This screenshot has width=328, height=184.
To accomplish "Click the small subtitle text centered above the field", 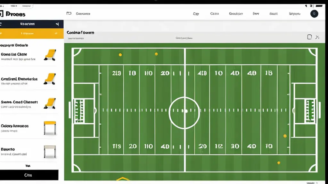I will point(184,38).
